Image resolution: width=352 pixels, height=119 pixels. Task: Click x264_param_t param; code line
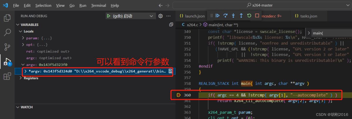230,113
